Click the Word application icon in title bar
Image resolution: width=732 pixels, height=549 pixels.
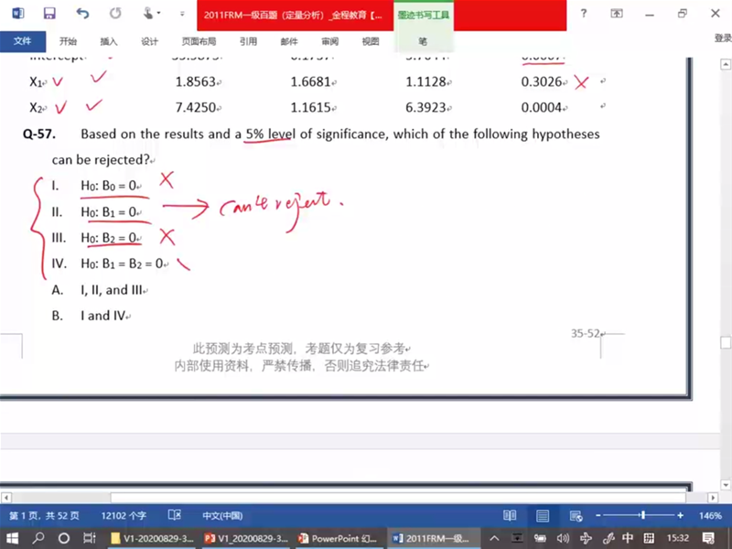point(17,13)
